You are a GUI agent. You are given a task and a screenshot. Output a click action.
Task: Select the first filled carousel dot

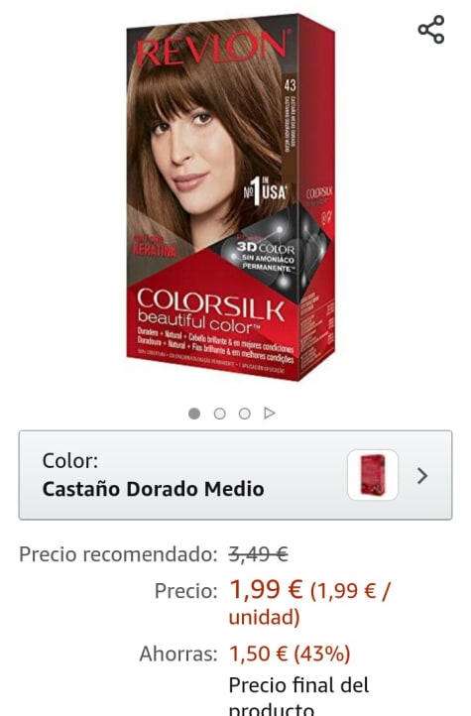[x=194, y=414]
